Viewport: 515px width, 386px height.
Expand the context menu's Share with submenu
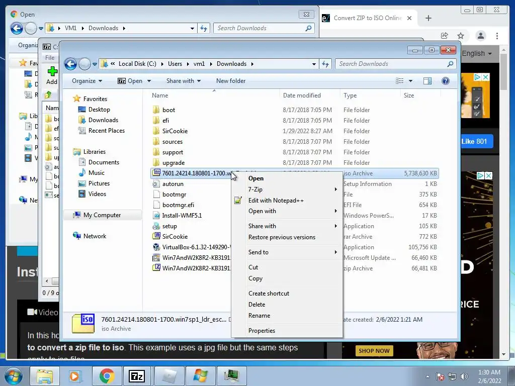[x=293, y=226]
